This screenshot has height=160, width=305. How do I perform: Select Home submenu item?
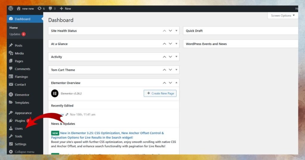(x=13, y=28)
